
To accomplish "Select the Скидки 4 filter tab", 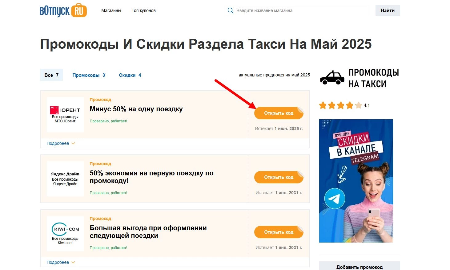I will coord(130,75).
